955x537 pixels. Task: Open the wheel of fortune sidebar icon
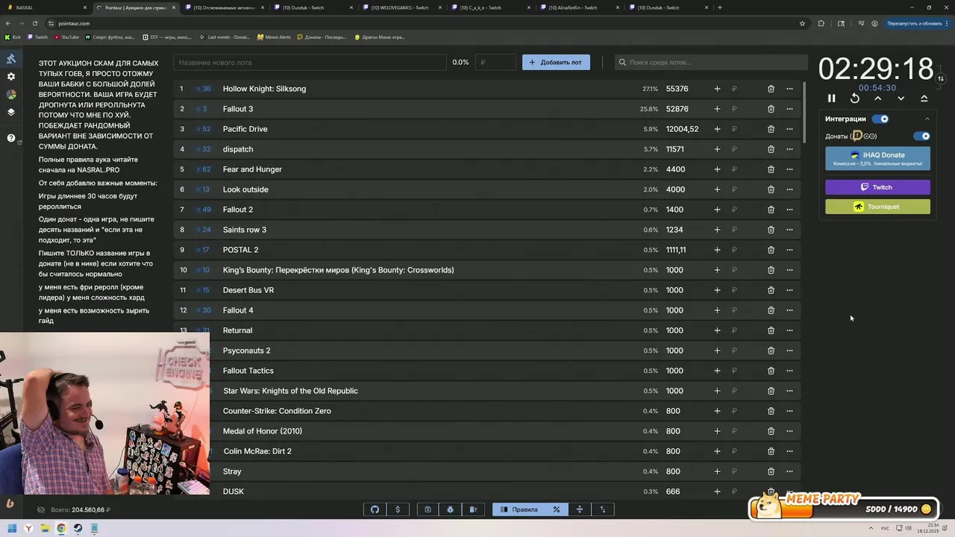tap(11, 95)
